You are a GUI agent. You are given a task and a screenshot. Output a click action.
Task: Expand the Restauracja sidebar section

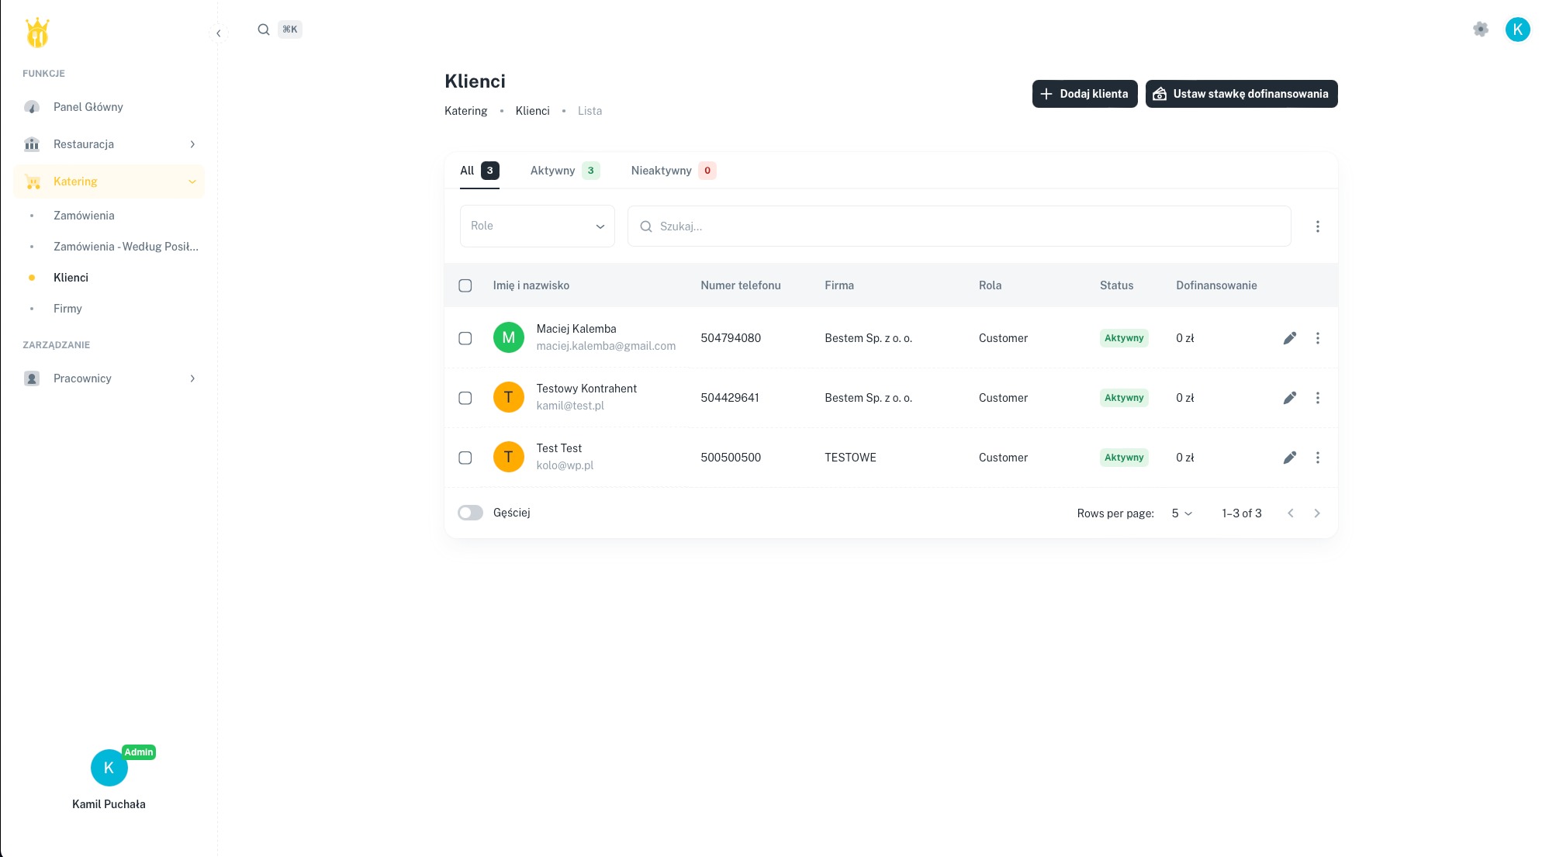109,144
